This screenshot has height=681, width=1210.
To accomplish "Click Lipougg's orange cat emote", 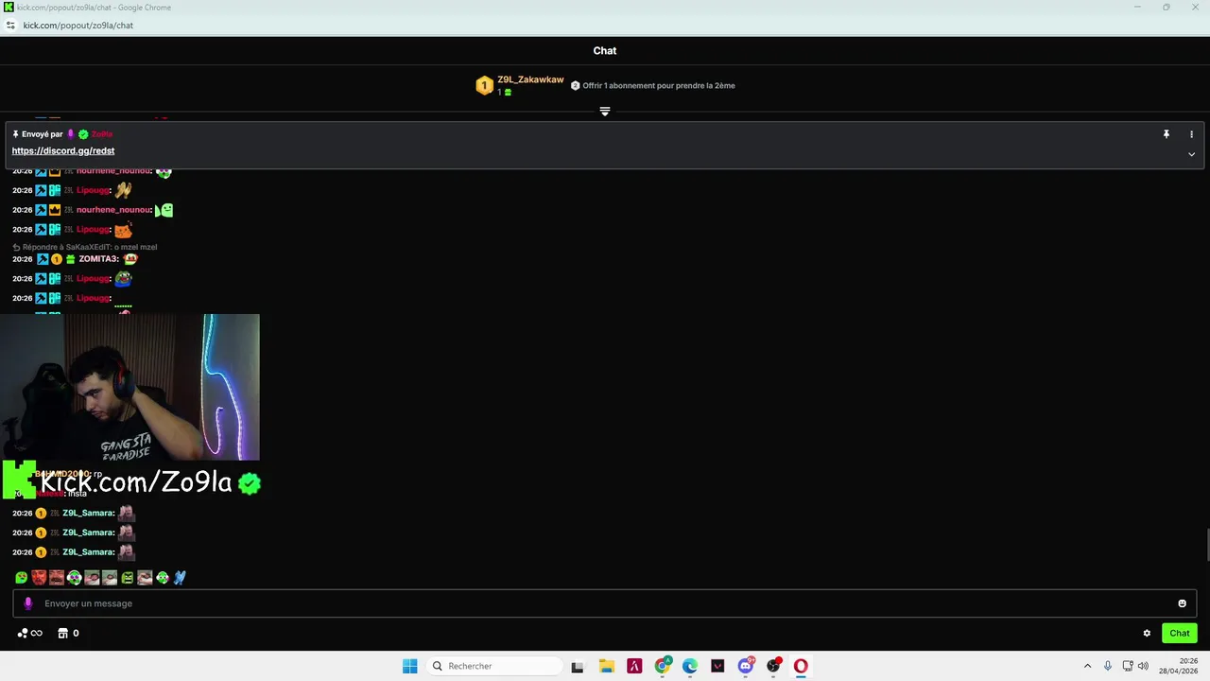I will [x=123, y=230].
